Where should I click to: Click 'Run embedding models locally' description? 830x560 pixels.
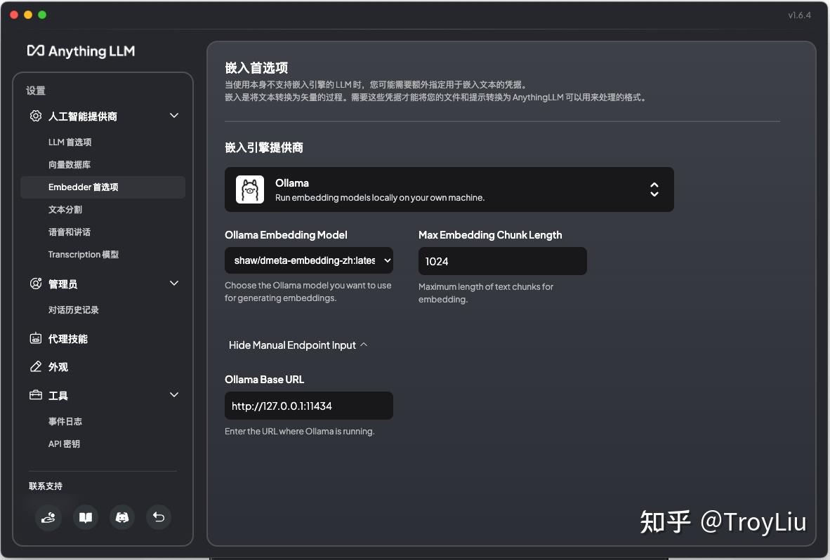click(x=380, y=197)
